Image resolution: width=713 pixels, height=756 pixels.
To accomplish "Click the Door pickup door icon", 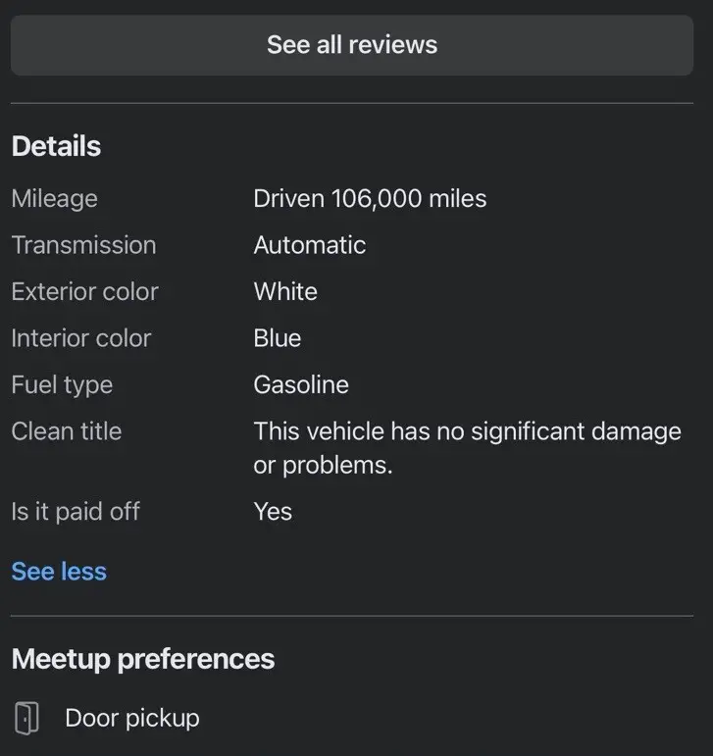I will click(27, 718).
